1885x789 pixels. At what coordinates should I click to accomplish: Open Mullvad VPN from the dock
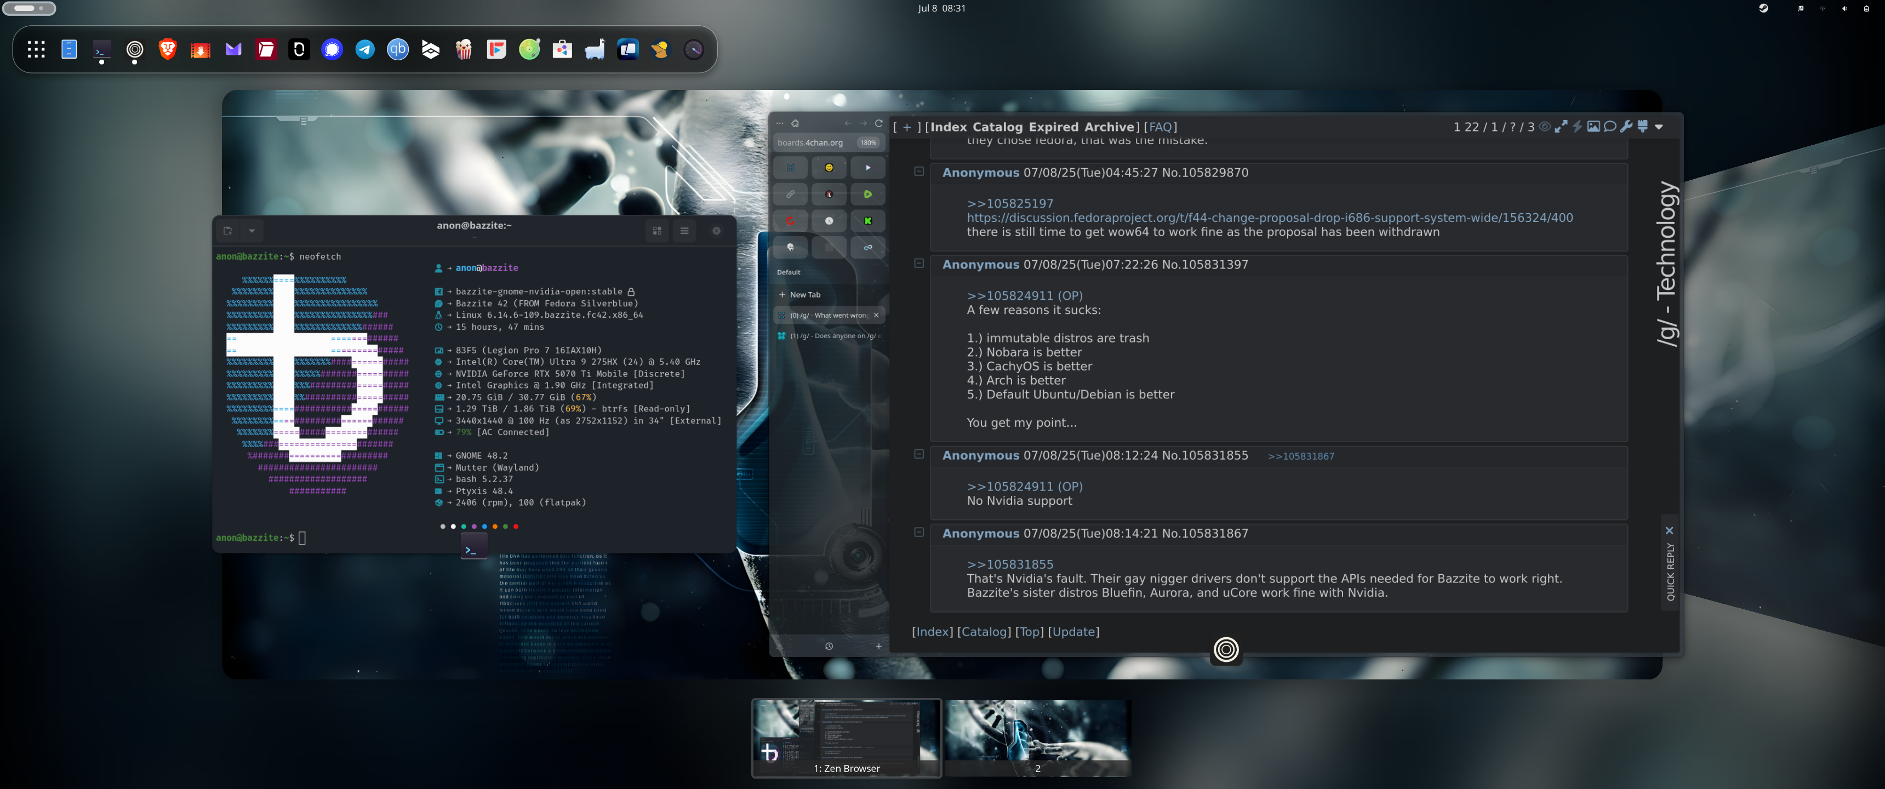tap(661, 50)
